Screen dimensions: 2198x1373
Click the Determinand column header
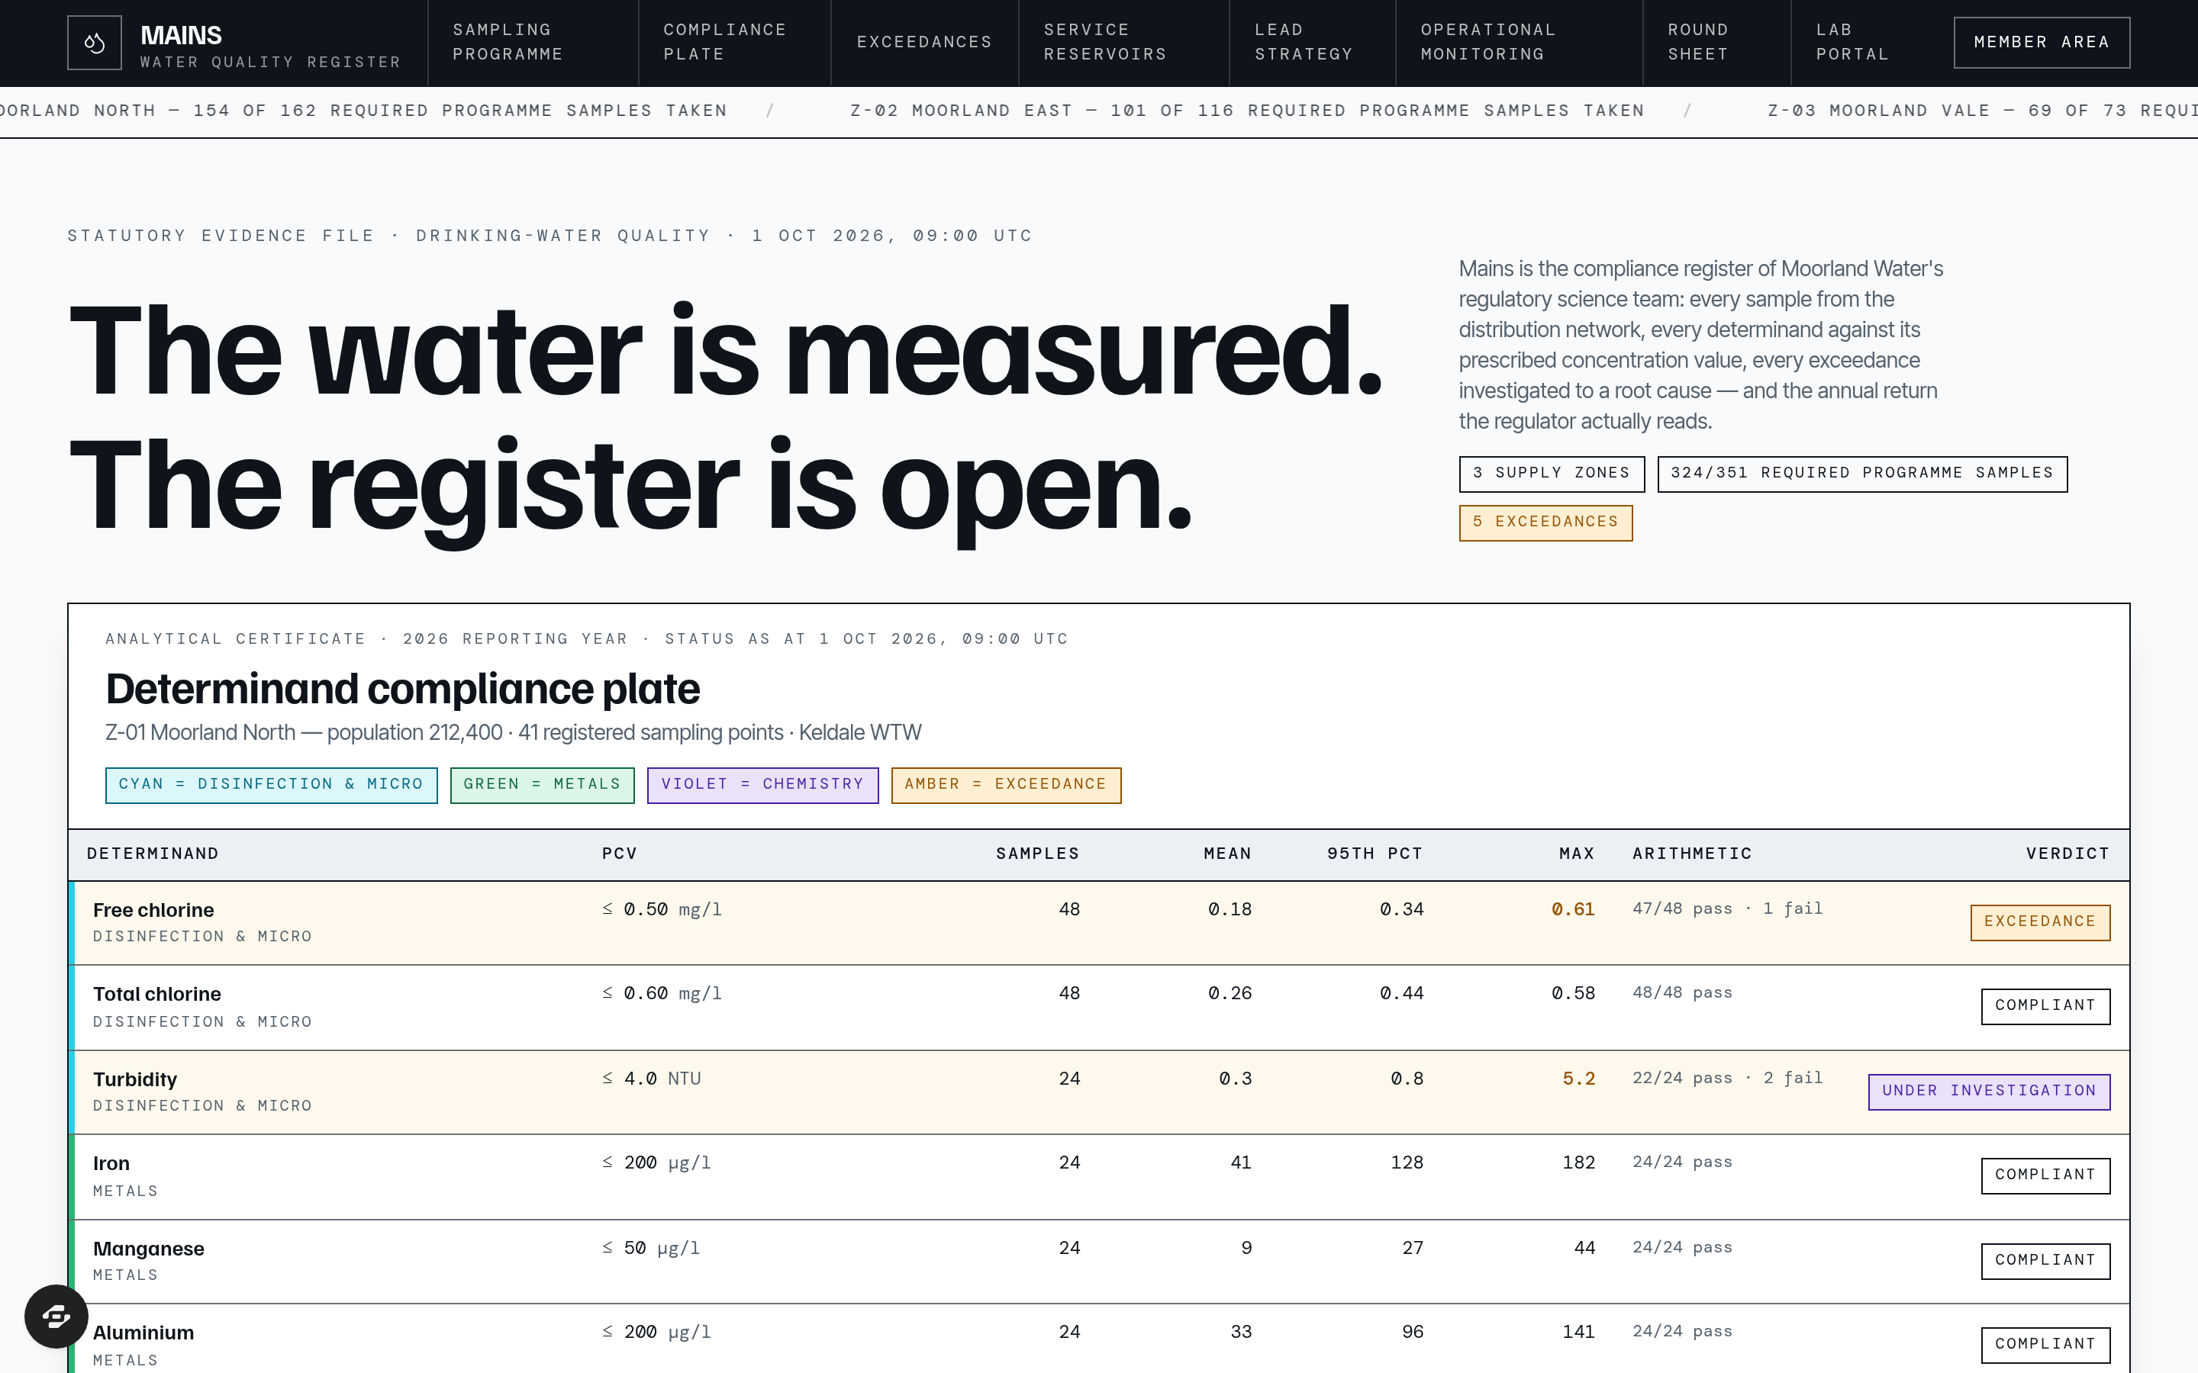click(x=153, y=854)
